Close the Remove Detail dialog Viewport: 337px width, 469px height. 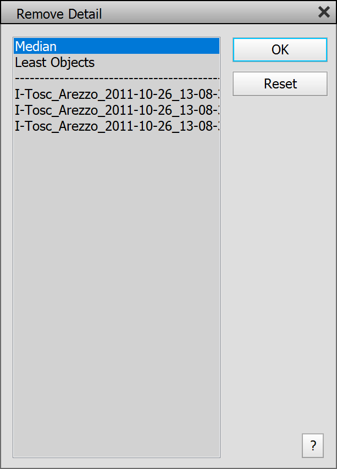[x=324, y=13]
